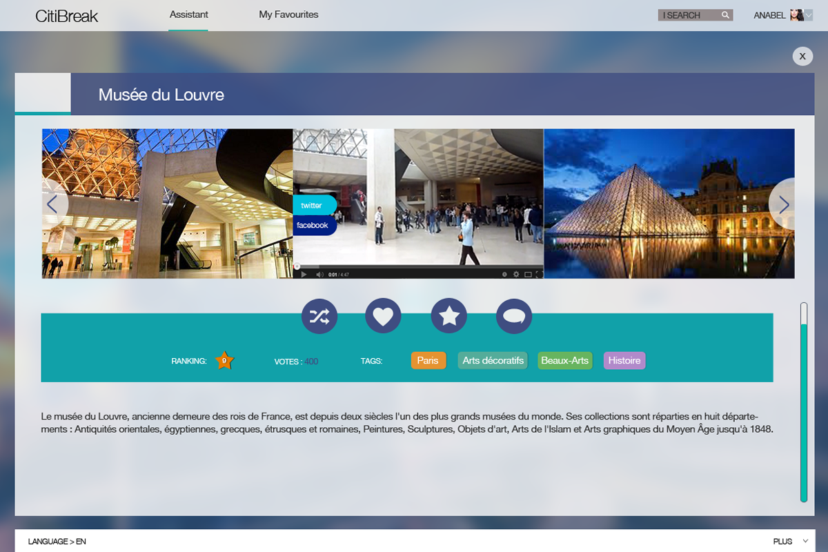Click the teal vertical scrollbar
The image size is (828, 552).
click(804, 413)
